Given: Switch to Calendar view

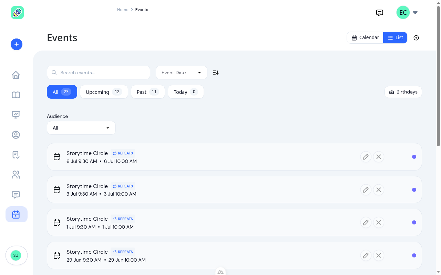Looking at the screenshot, I should click(x=365, y=38).
